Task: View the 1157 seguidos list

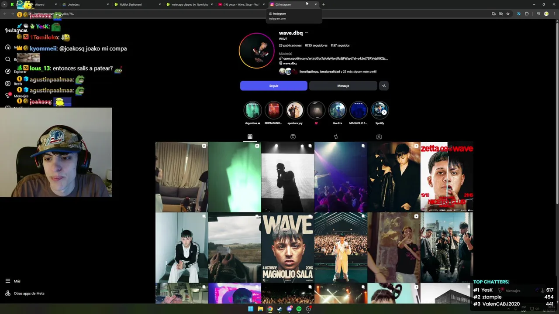Action: pyautogui.click(x=340, y=45)
